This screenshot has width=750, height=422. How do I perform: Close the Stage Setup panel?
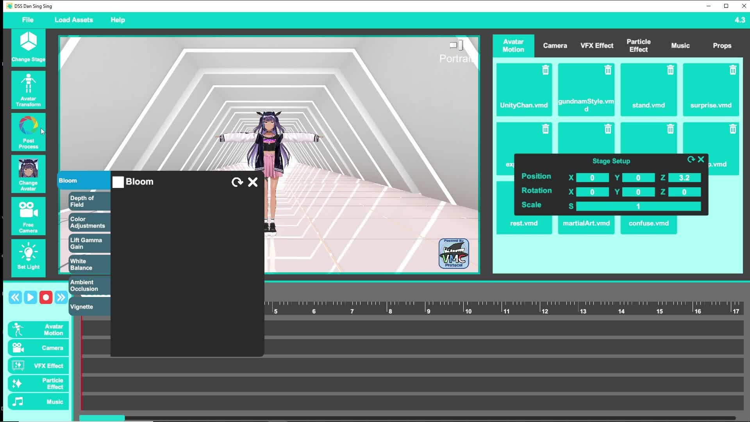tap(701, 159)
